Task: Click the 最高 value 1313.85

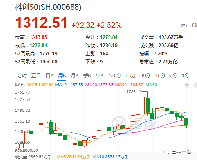Action: (38, 37)
